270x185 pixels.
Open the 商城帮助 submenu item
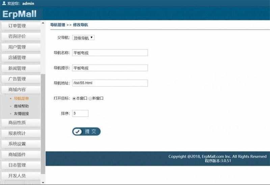21,106
